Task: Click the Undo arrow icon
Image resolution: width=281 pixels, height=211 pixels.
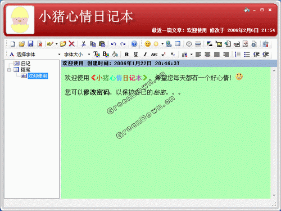Action: point(114,44)
